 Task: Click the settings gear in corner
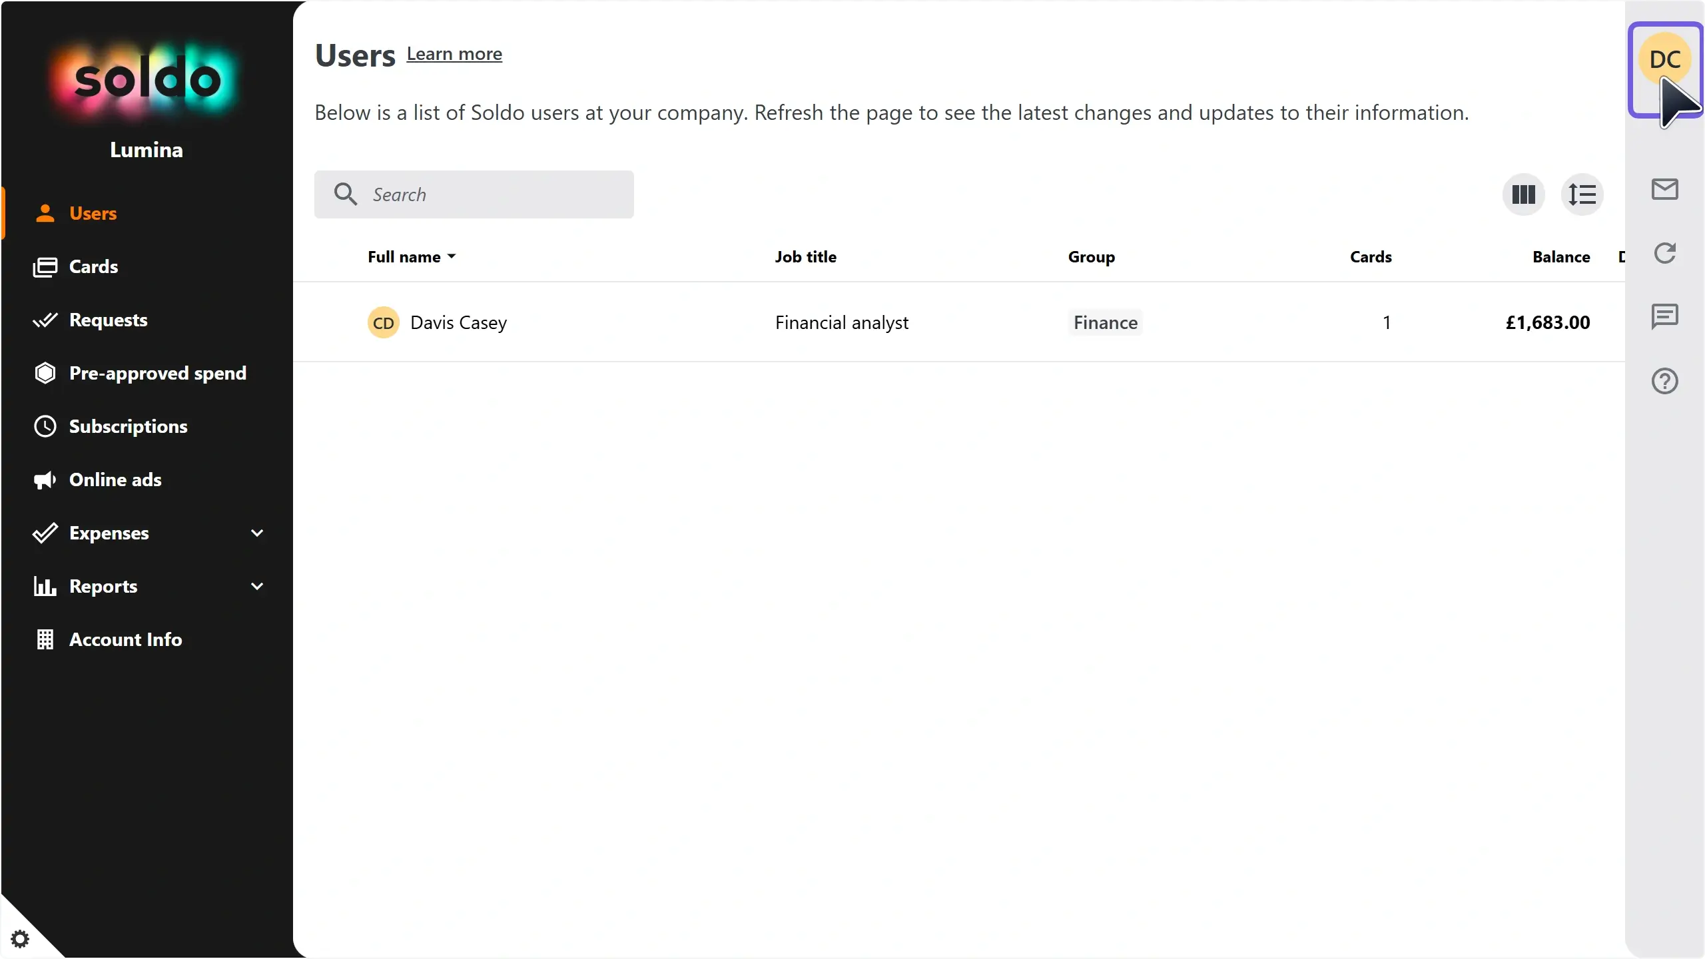[20, 939]
